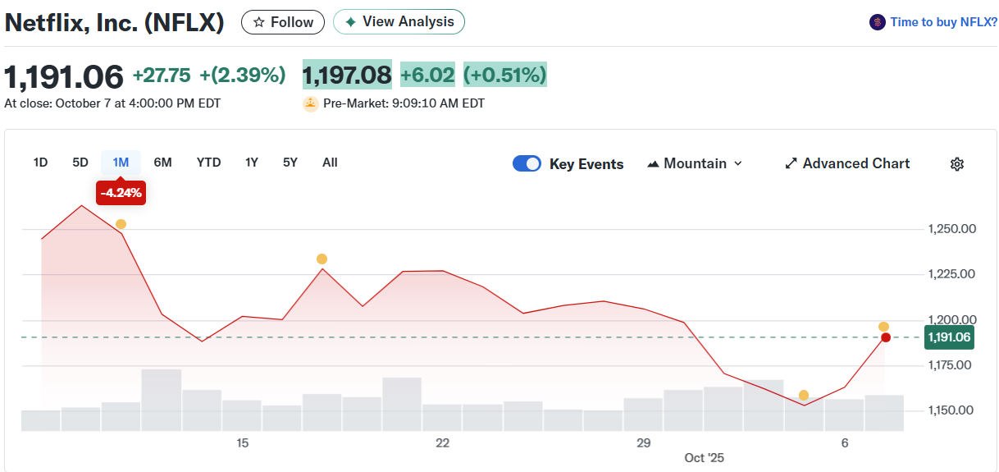Expand the Mountain chart type dropdown
Viewport: 999px width, 472px height.
click(x=695, y=163)
